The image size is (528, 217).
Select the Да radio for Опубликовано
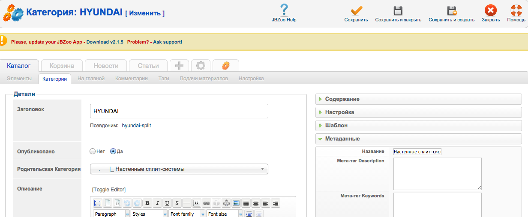pos(113,151)
